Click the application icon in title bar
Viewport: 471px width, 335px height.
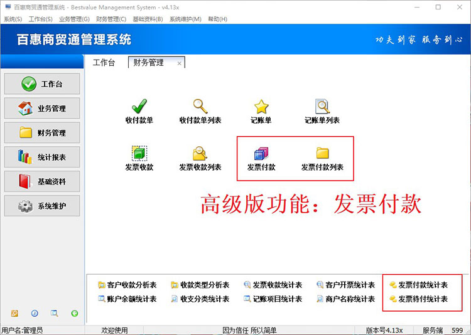click(8, 7)
